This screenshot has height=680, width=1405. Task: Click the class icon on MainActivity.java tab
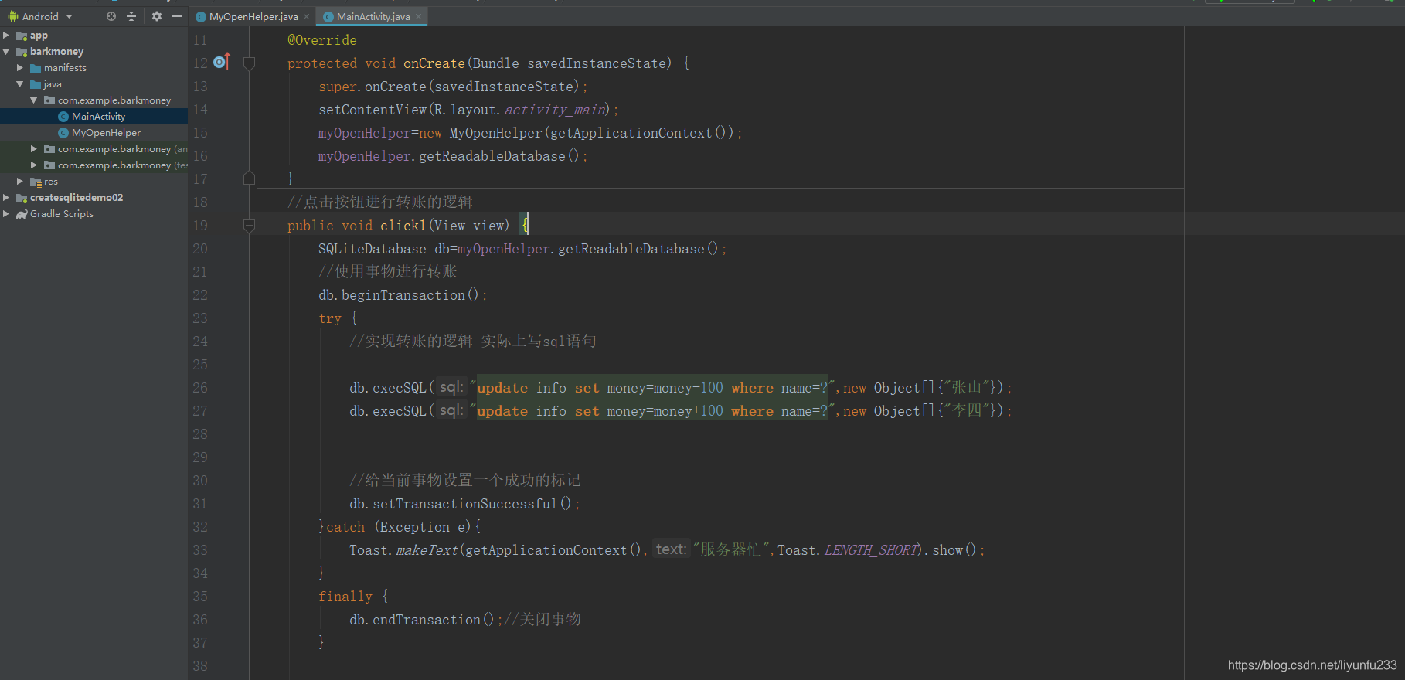click(x=328, y=17)
